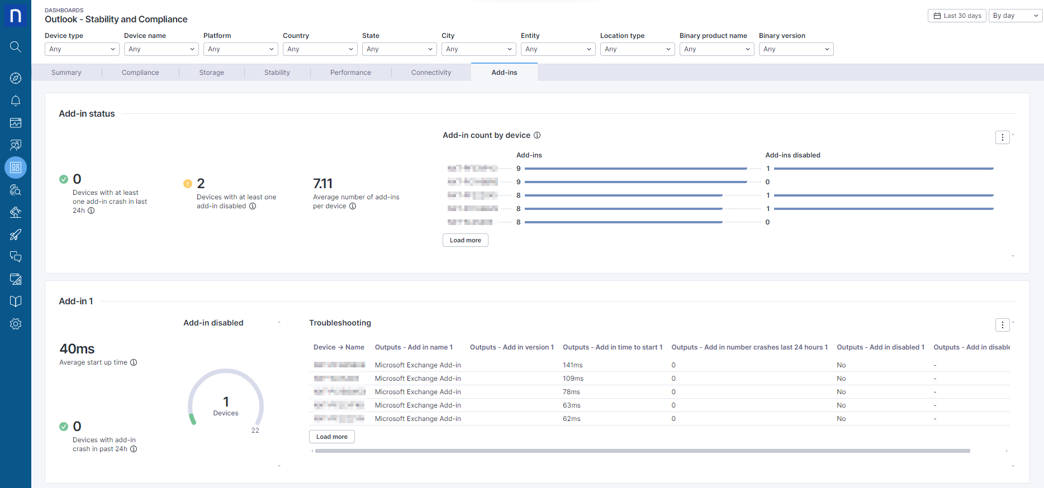
Task: Sort by Device Name column header
Action: point(339,347)
